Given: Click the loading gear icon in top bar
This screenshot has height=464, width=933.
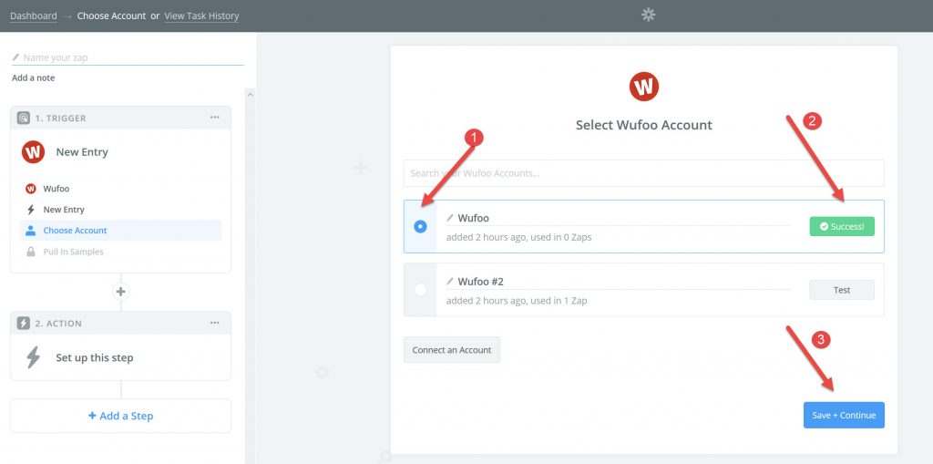Looking at the screenshot, I should 648,15.
